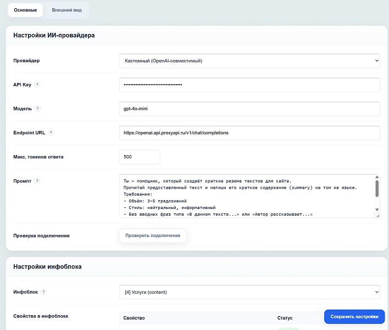Click inside the Промпт text area
The width and height of the screenshot is (389, 330).
(x=247, y=196)
